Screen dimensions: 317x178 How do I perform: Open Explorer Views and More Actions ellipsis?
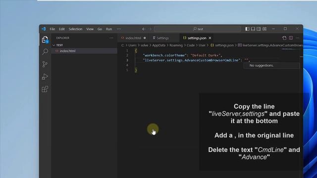[x=111, y=38]
